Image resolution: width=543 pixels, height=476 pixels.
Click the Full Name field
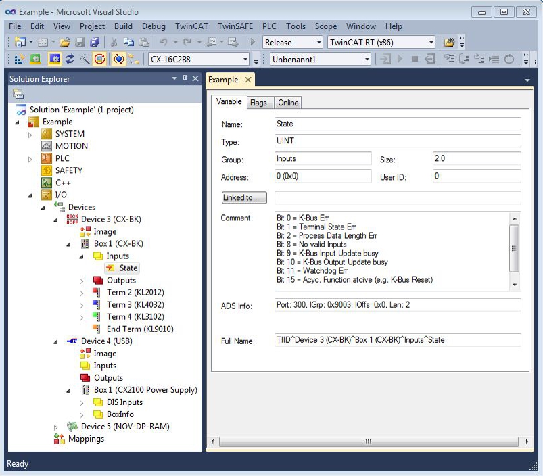[x=398, y=340]
